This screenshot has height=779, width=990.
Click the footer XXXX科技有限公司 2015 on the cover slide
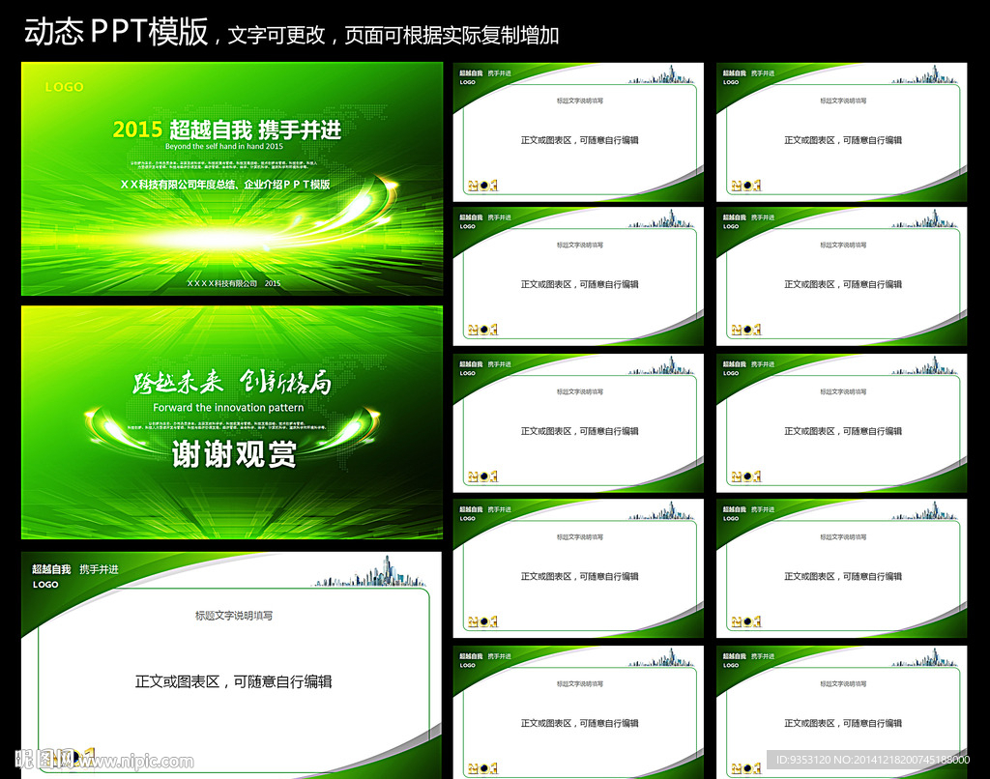pyautogui.click(x=234, y=283)
